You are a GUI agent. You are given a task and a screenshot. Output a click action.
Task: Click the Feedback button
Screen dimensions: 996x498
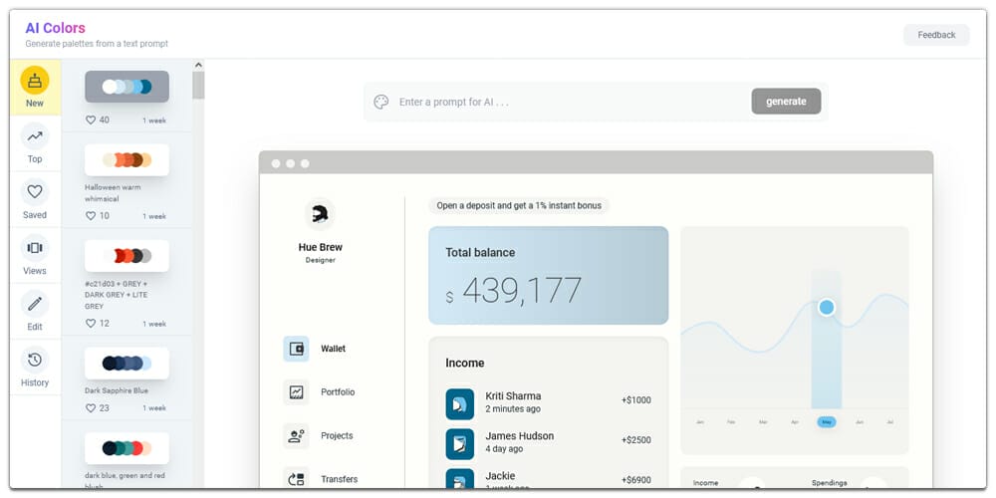[x=935, y=35]
